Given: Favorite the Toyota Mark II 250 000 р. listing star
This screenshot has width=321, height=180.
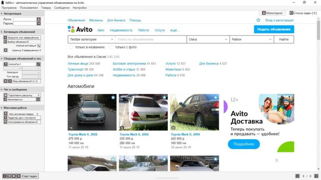Looking at the screenshot, I should 164,97.
